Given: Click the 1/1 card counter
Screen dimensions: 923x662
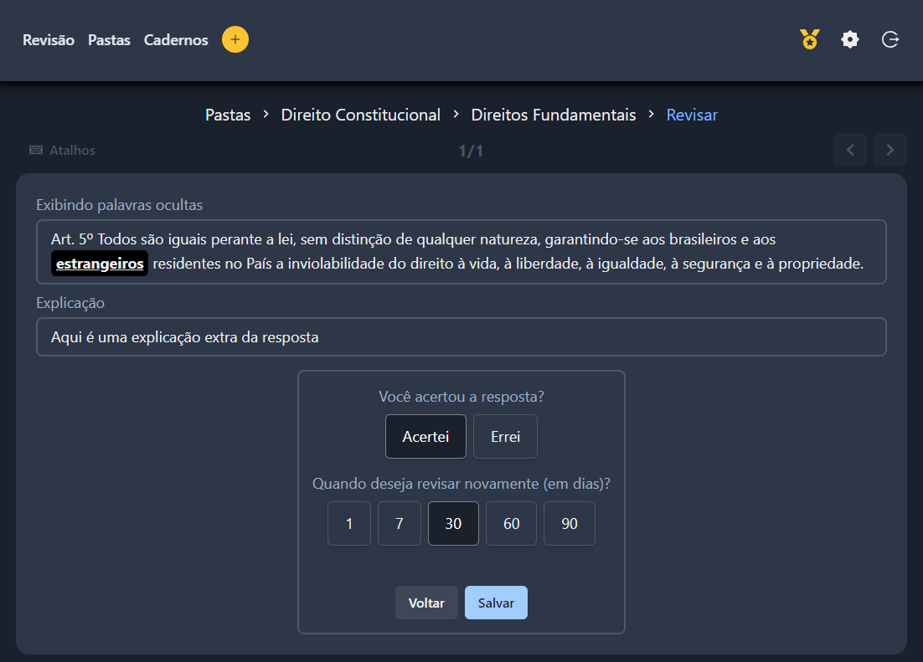Looking at the screenshot, I should tap(471, 151).
